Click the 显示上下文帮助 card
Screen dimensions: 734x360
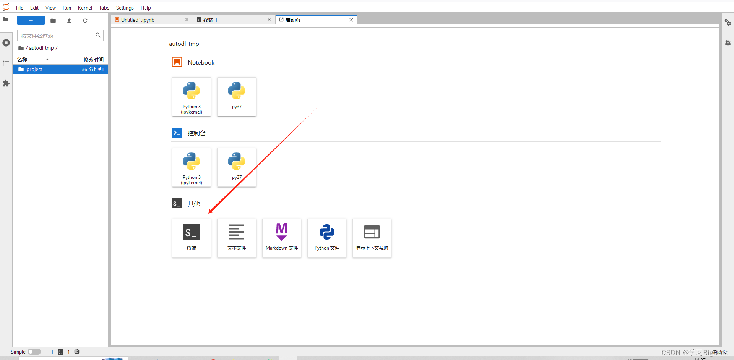coord(372,238)
